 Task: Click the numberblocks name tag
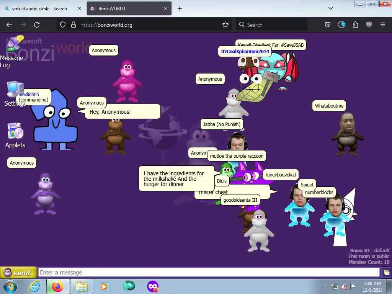click(x=319, y=192)
